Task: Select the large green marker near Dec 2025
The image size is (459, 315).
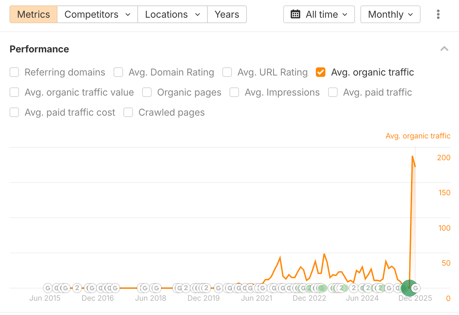Action: [408, 288]
